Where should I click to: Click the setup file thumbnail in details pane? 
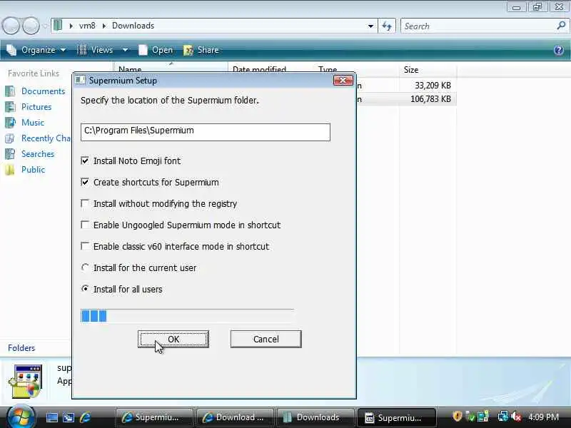point(26,381)
